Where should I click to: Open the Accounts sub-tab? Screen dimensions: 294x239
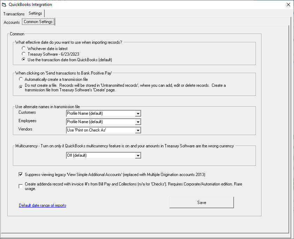click(x=12, y=22)
